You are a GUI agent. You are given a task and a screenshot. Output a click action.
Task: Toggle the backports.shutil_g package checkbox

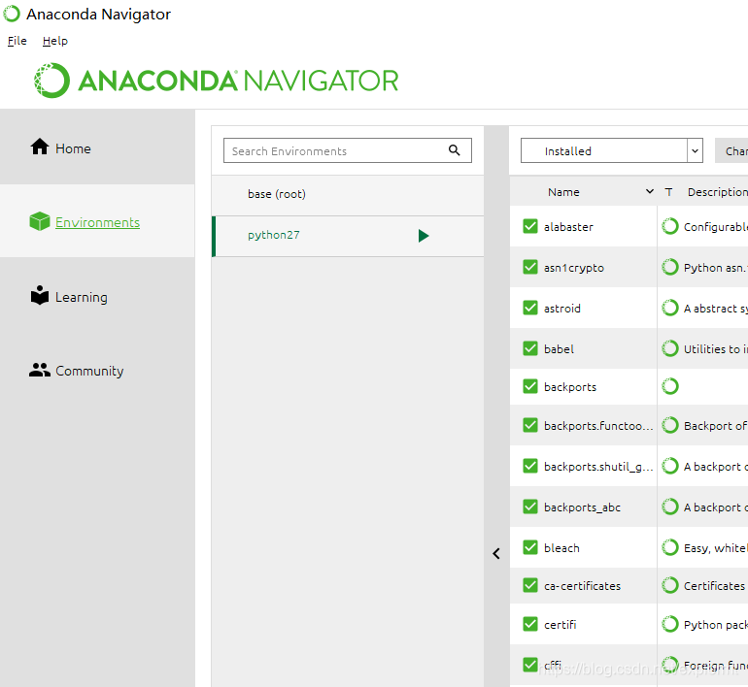click(x=530, y=466)
